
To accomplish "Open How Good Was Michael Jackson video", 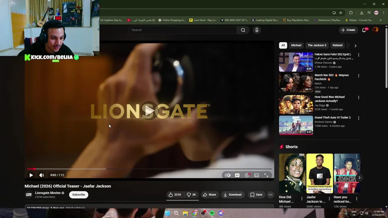I will pyautogui.click(x=329, y=99).
